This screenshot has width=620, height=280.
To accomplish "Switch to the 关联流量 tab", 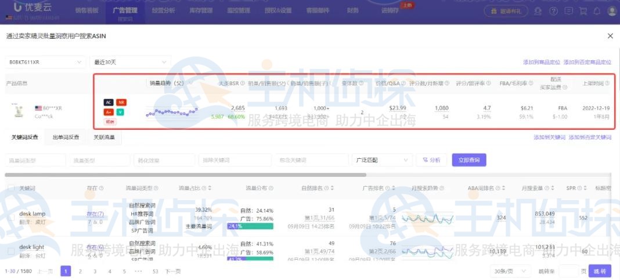I will 104,137.
